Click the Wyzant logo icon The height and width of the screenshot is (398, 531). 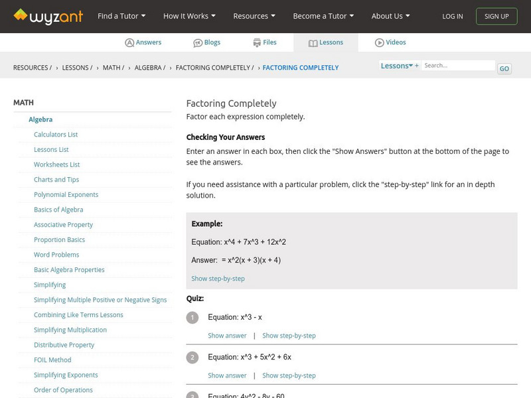[x=21, y=15]
